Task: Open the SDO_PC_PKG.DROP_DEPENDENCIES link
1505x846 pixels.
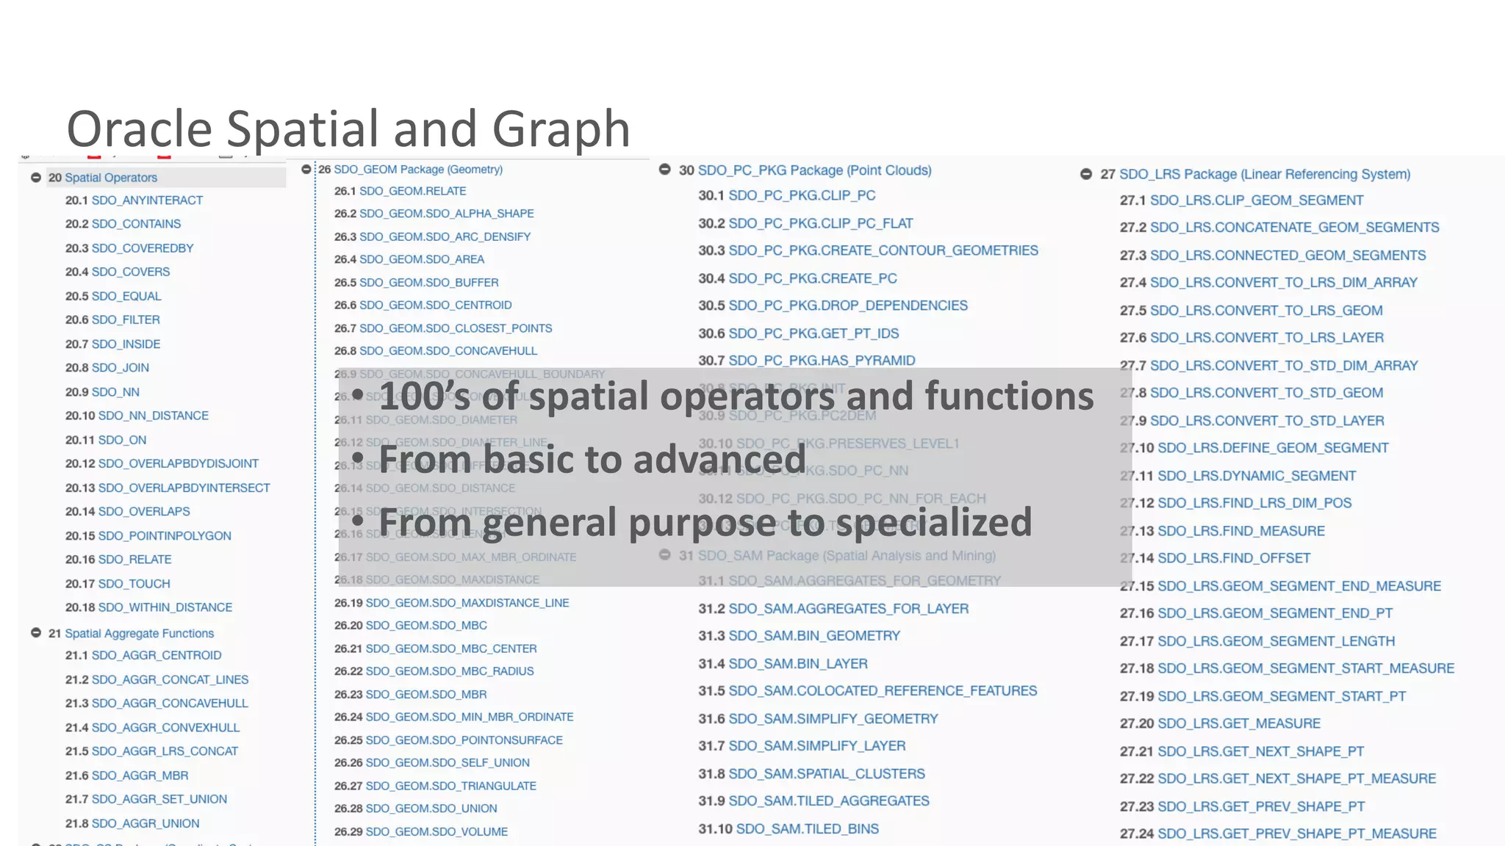Action: click(x=848, y=305)
